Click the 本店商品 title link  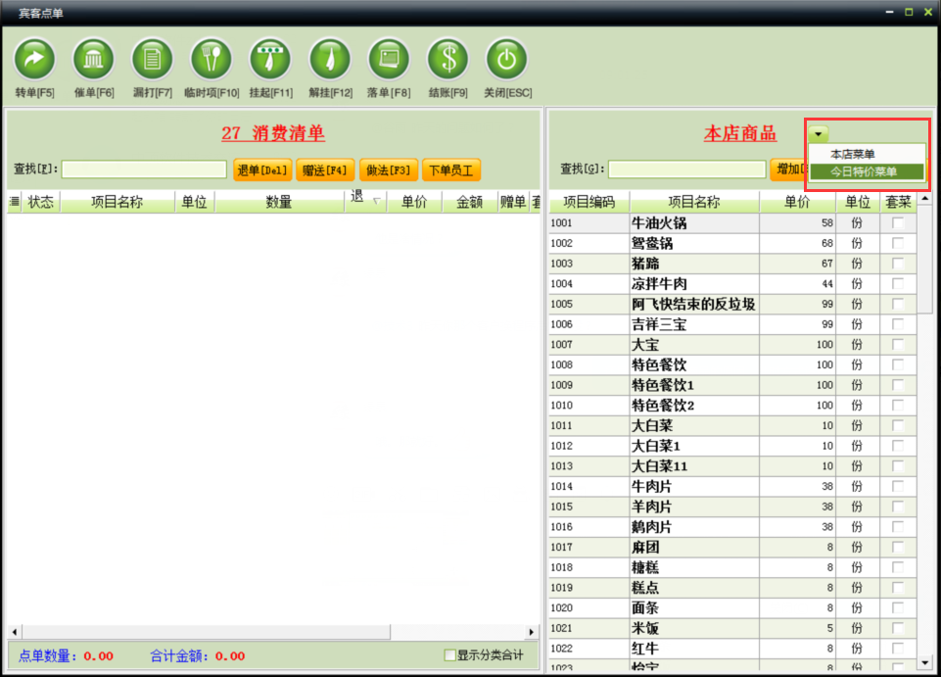click(x=740, y=133)
